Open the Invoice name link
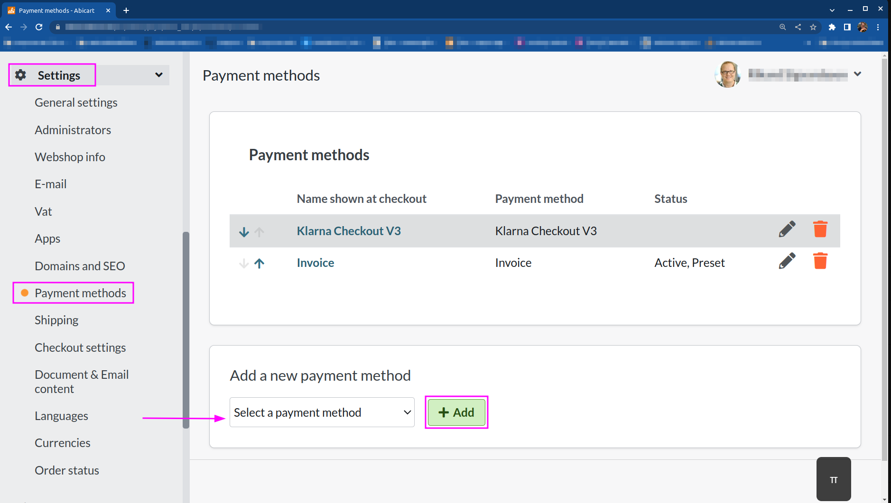Screen dimensions: 891x503 316,263
